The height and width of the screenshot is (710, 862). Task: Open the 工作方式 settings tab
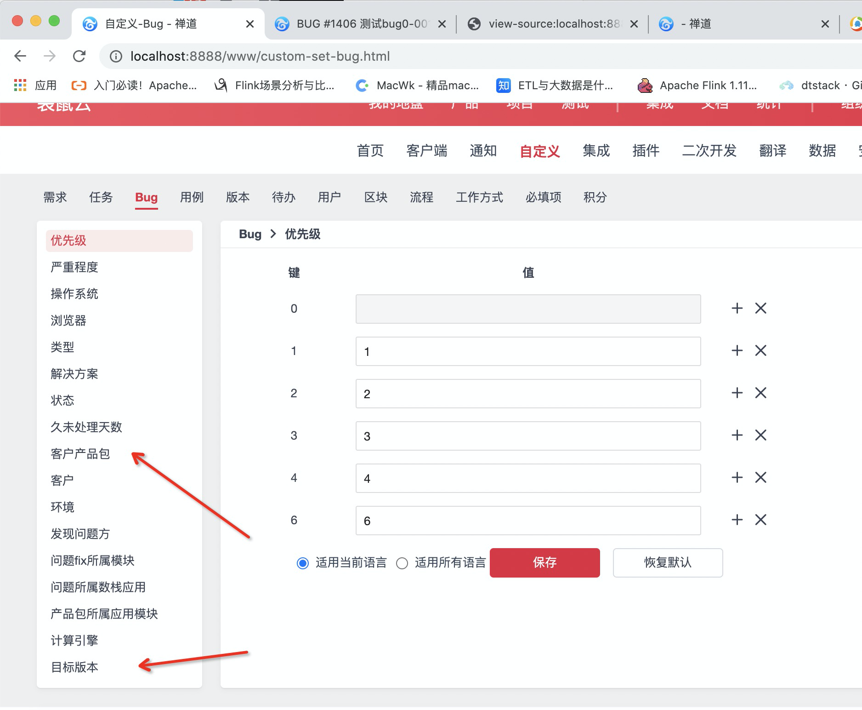[x=480, y=197]
